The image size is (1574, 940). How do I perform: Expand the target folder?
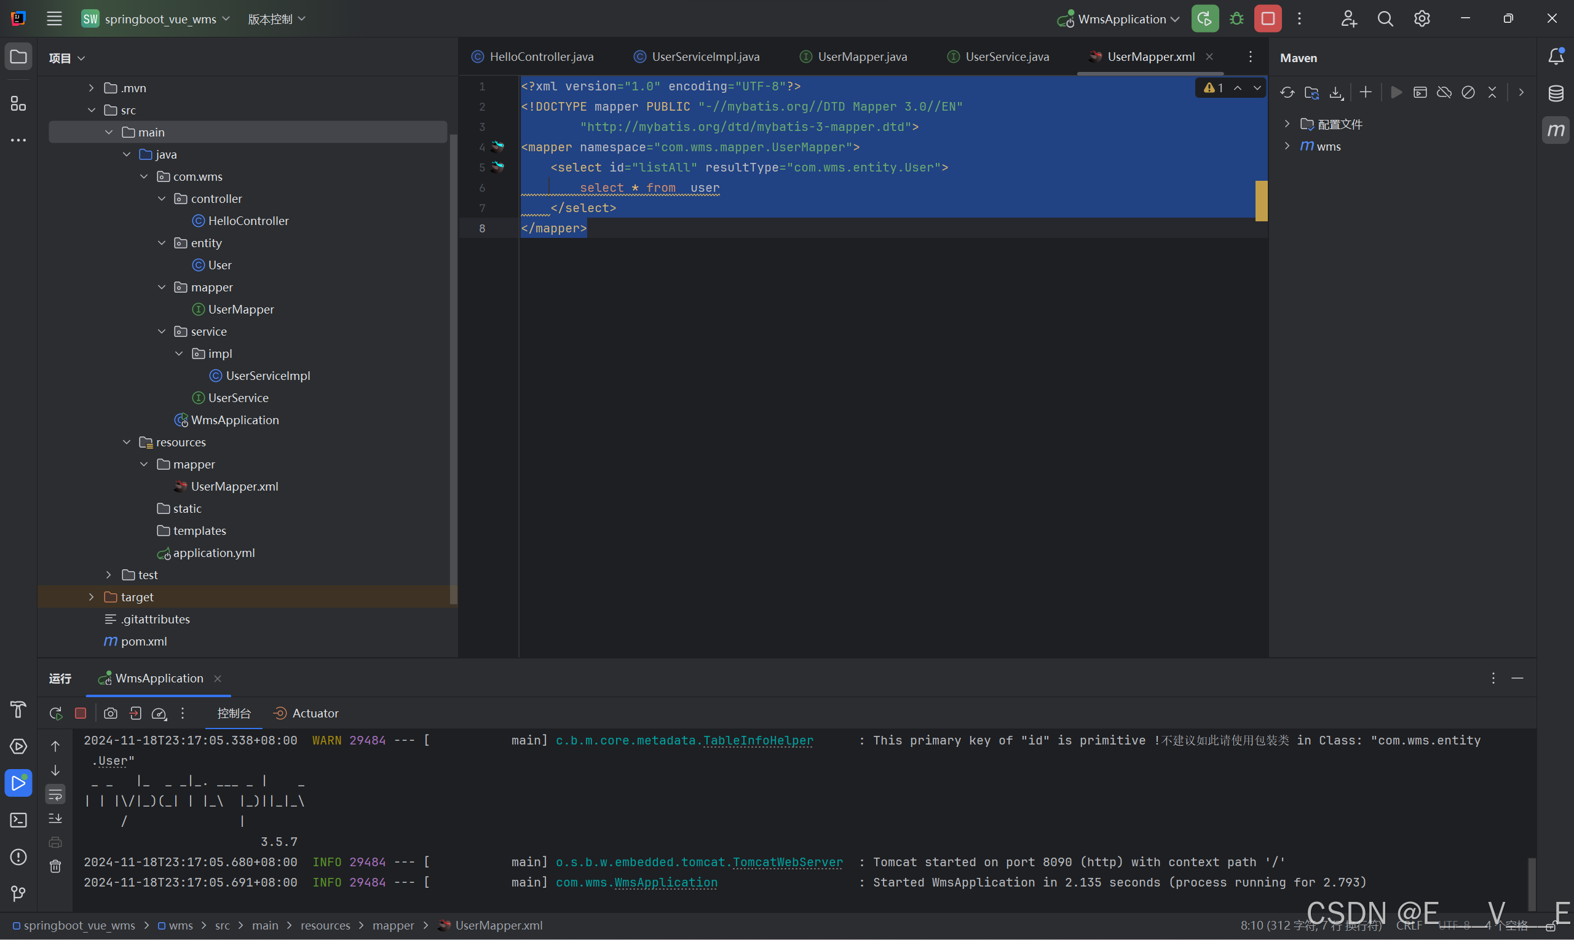click(x=91, y=597)
